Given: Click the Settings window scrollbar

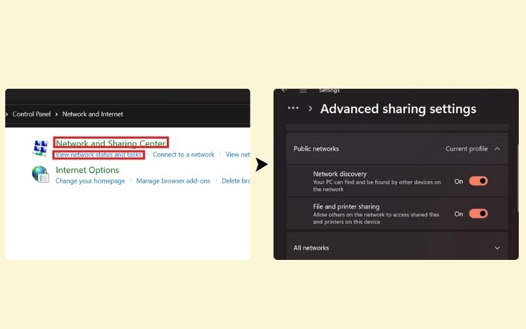Looking at the screenshot, I should 517,178.
